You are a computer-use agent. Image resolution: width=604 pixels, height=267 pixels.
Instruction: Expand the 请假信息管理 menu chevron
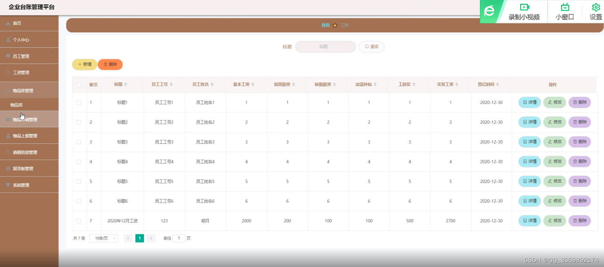[x=51, y=152]
